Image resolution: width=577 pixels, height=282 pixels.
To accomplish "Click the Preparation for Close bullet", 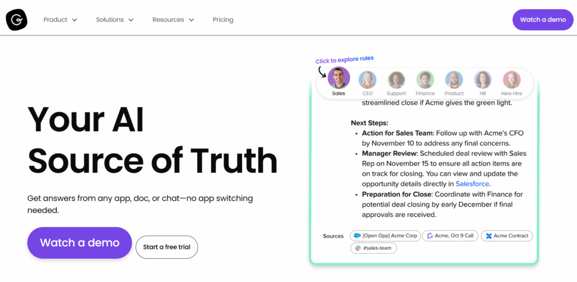I will click(x=442, y=204).
